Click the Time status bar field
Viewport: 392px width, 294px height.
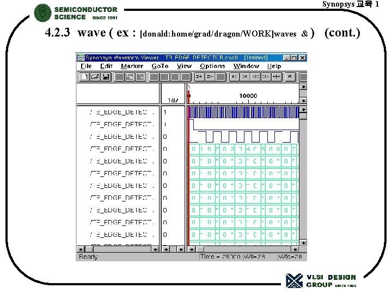pos(220,257)
